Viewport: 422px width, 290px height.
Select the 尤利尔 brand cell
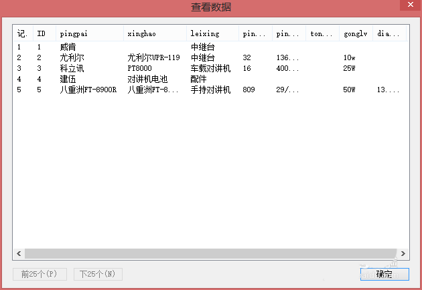coord(72,57)
